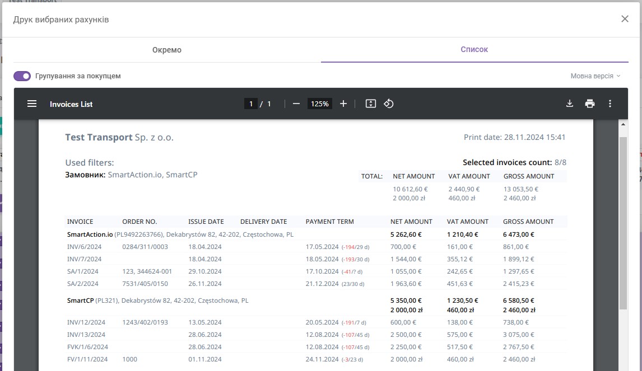Toggle the 'Групування за покупцем' switch
Screen dimensions: 642x371
pyautogui.click(x=22, y=76)
